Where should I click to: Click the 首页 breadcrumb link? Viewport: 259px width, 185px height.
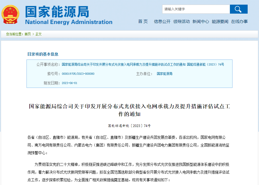click(x=28, y=34)
